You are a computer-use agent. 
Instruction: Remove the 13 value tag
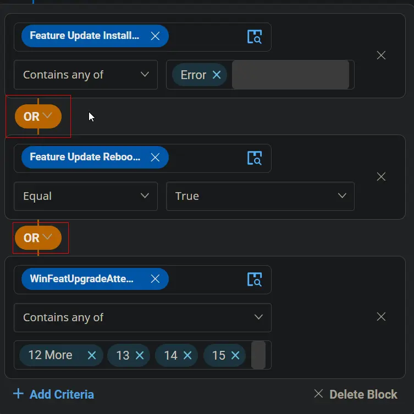[140, 355]
